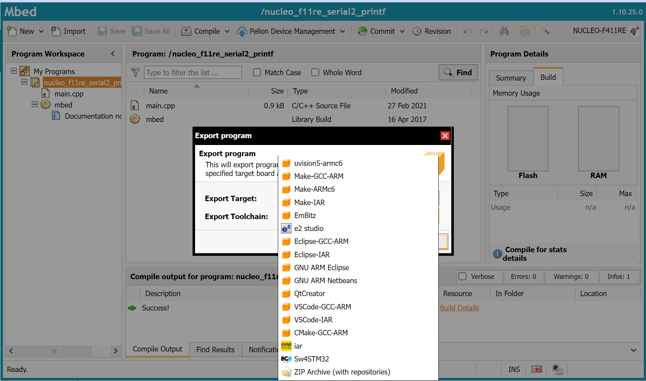Choose Make-IAR toolchain option
646x381 pixels.
[x=358, y=203]
